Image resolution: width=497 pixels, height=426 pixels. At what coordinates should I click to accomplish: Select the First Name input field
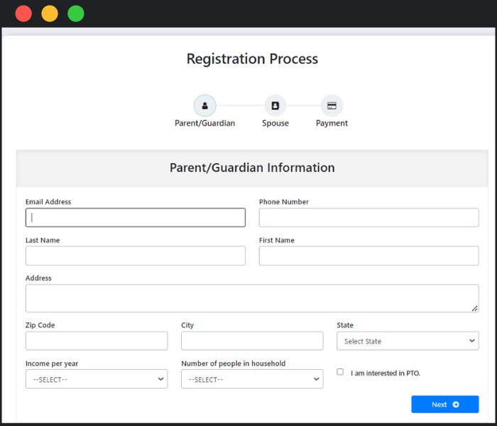368,256
